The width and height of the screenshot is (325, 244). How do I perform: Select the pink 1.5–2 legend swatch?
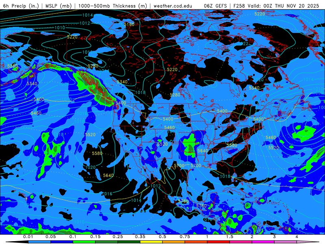pyautogui.click(x=241, y=242)
